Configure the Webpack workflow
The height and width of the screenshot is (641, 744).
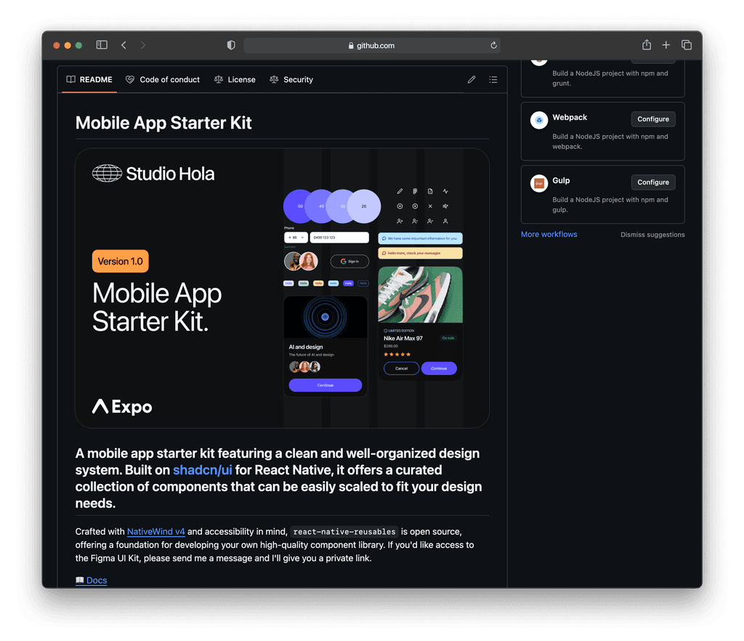[653, 119]
